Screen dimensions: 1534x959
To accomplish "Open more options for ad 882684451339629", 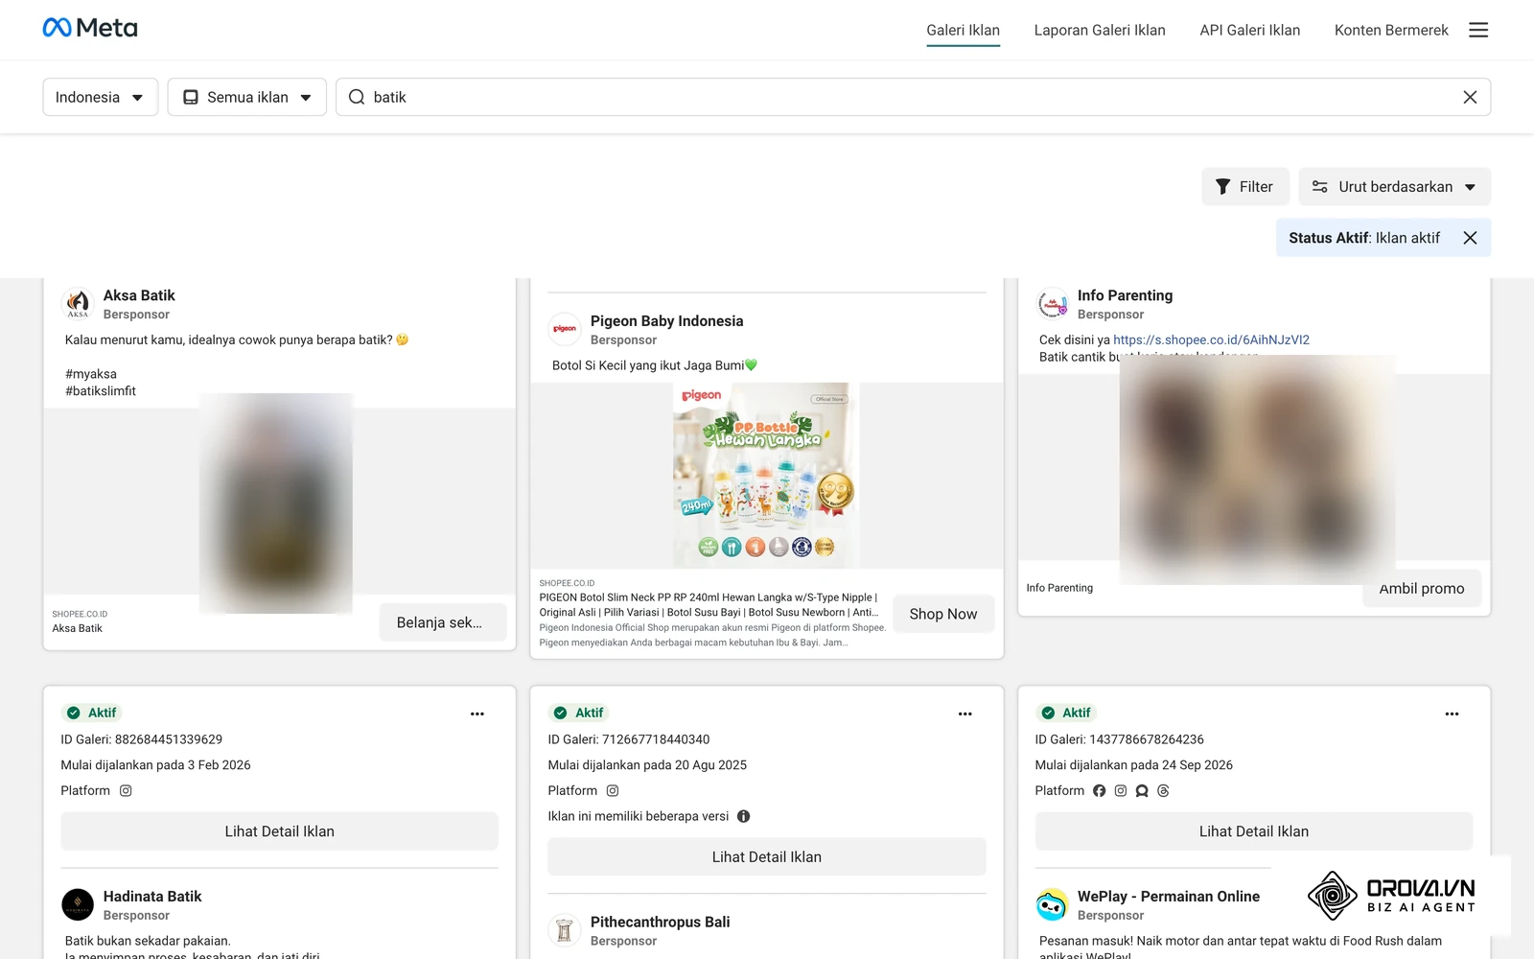I will (477, 713).
